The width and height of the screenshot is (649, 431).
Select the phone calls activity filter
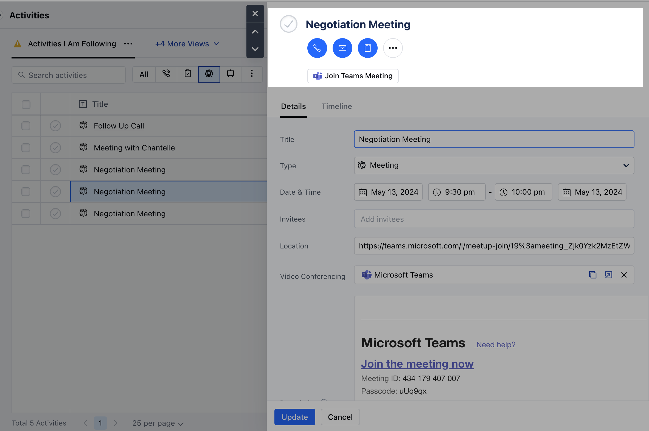coord(166,74)
